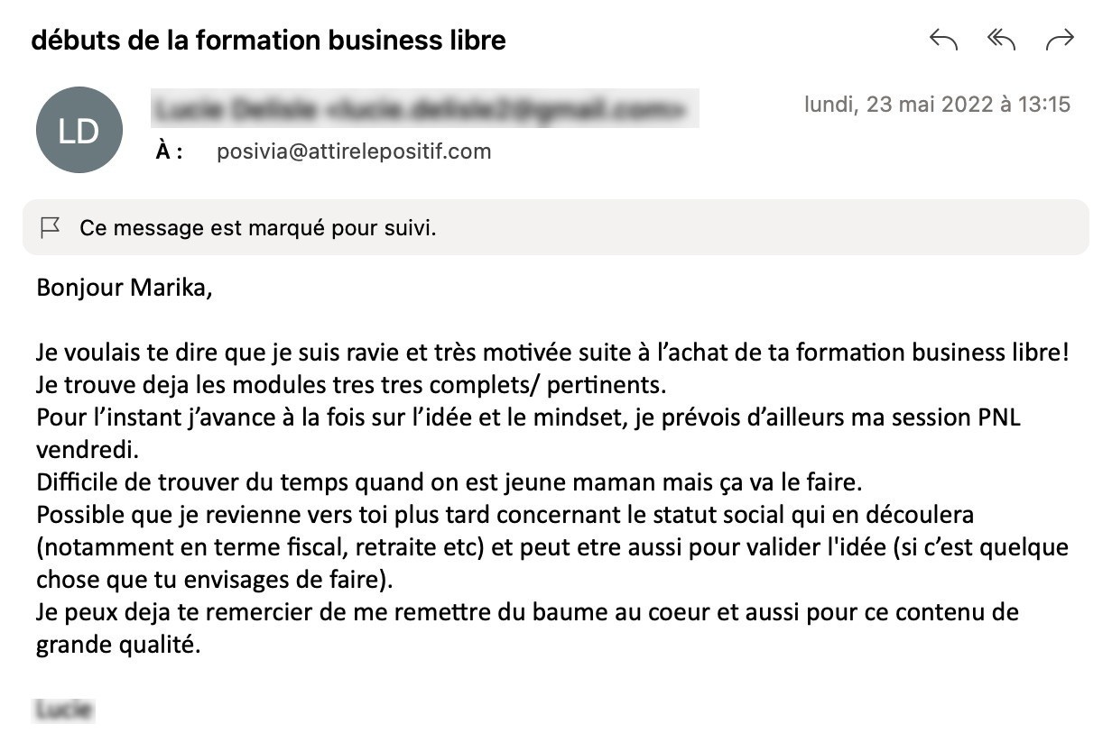The width and height of the screenshot is (1112, 733).
Task: Click the flag icon in the follow-up banner
Action: coord(51,228)
